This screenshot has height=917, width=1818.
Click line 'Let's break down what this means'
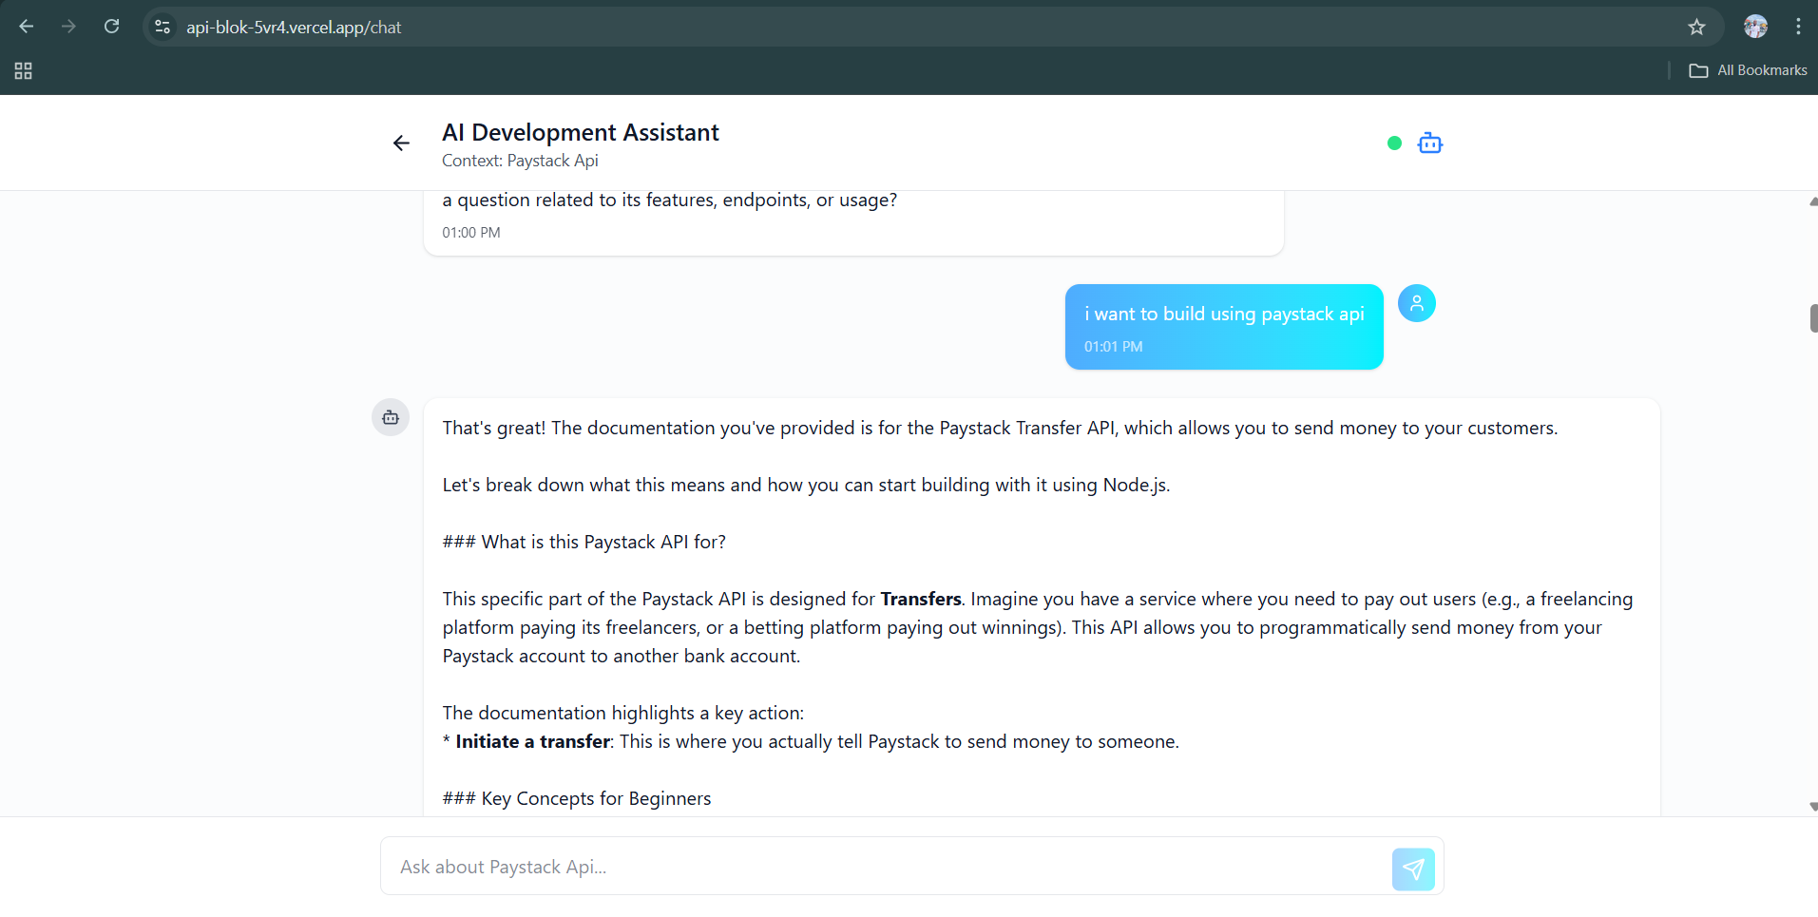click(x=807, y=485)
